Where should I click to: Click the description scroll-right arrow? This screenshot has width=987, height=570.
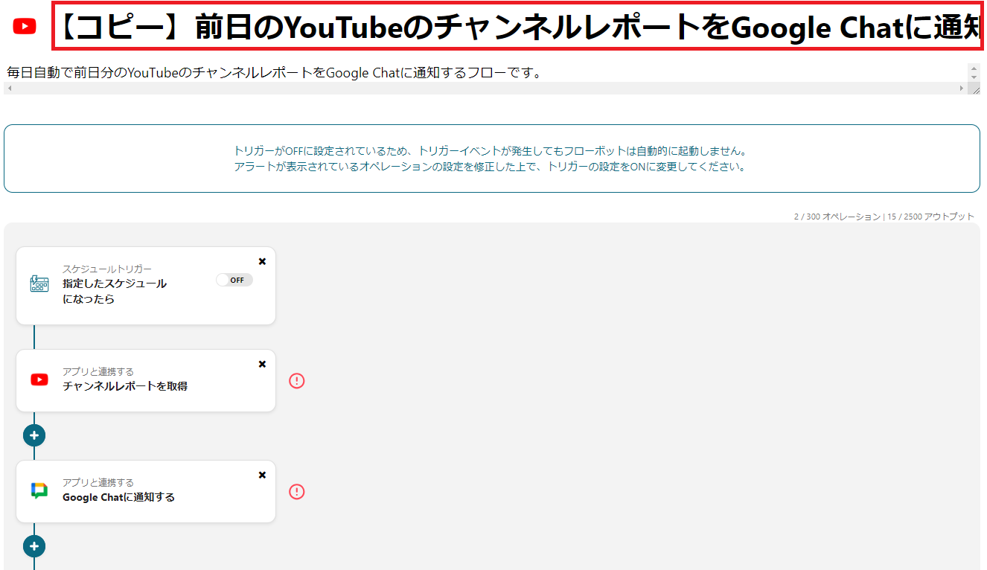(x=962, y=89)
